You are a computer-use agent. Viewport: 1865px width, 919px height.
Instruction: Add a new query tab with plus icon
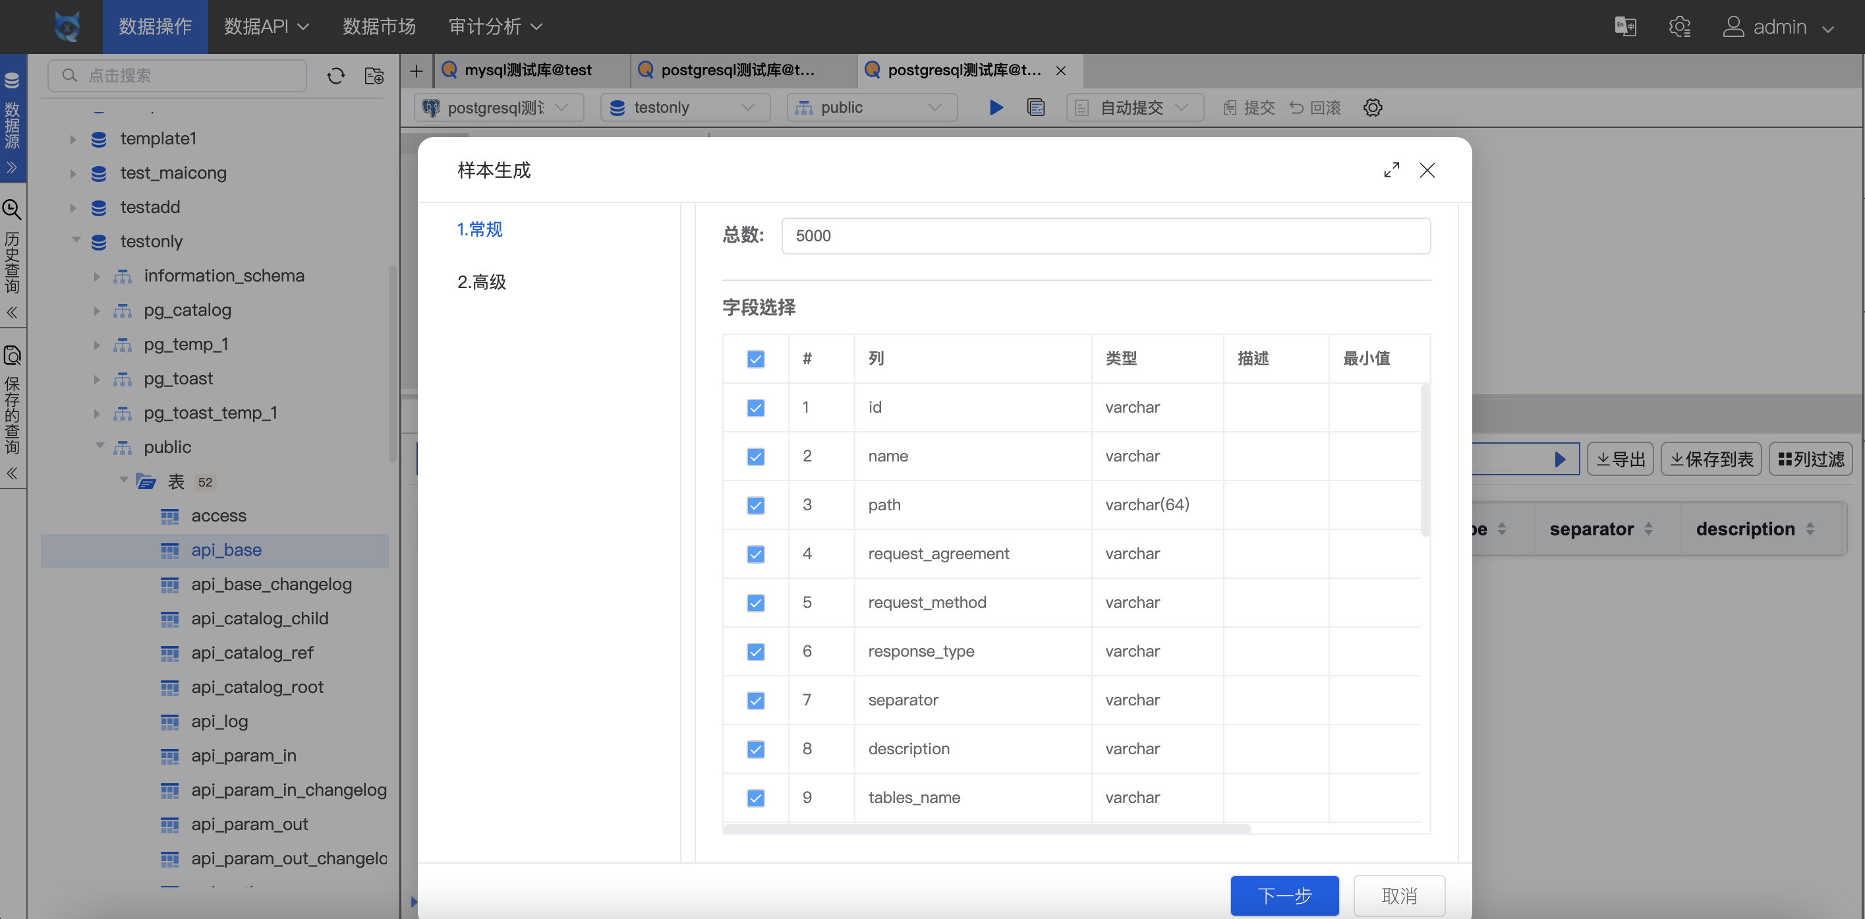coord(416,71)
